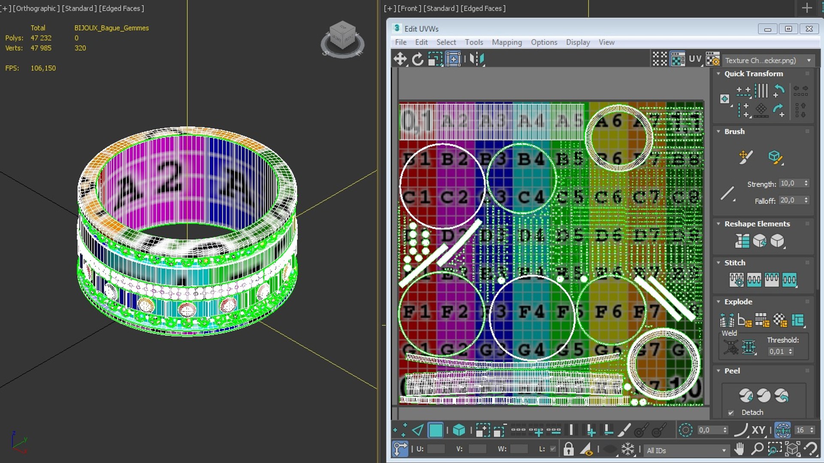This screenshot has height=463, width=824.
Task: Click the Edged Faces label in orthographic viewport
Action: click(122, 8)
